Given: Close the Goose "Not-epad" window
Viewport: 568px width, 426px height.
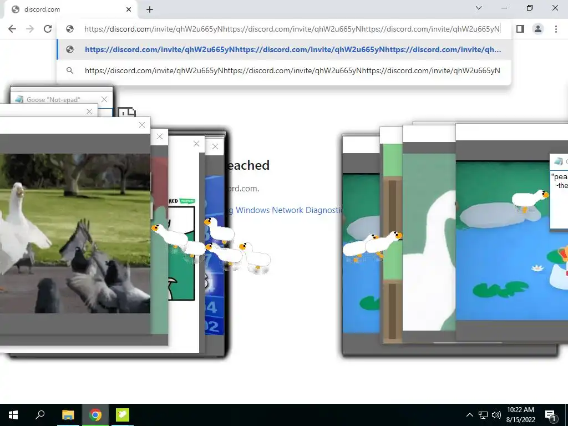Looking at the screenshot, I should point(104,99).
